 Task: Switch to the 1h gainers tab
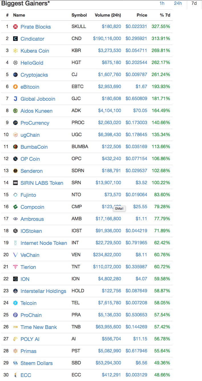point(162,3)
